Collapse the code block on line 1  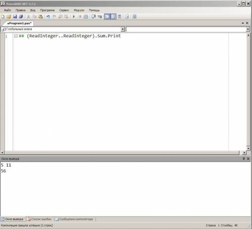click(16, 36)
